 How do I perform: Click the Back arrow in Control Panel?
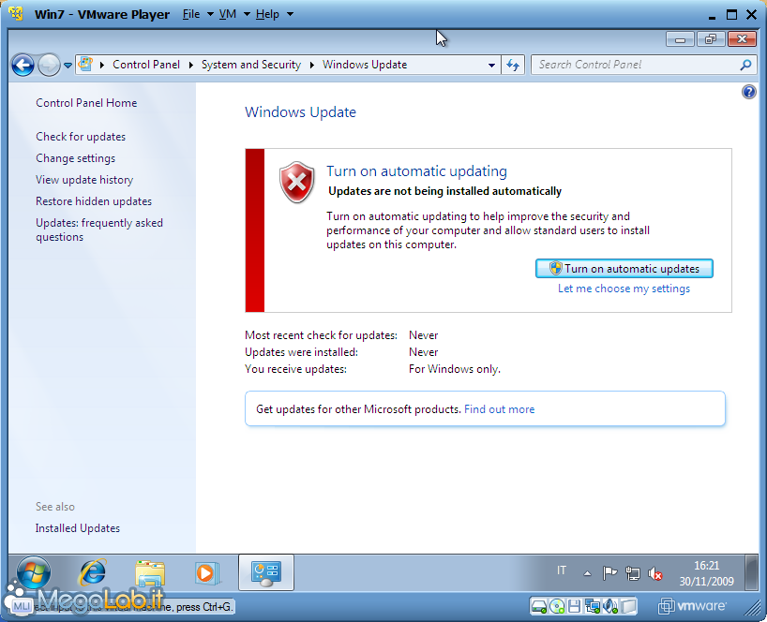coord(23,65)
